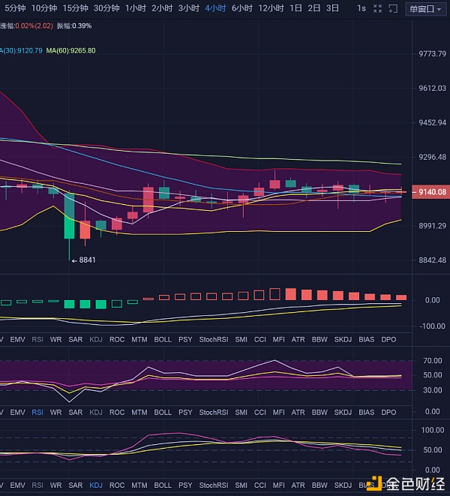The width and height of the screenshot is (450, 496).
Task: Select ATR in the bottom KDJ indicator row
Action: click(x=298, y=485)
